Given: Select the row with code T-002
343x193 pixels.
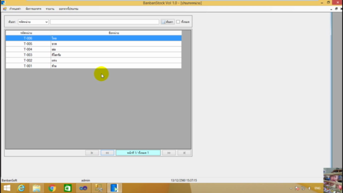Looking at the screenshot, I should 94,60.
